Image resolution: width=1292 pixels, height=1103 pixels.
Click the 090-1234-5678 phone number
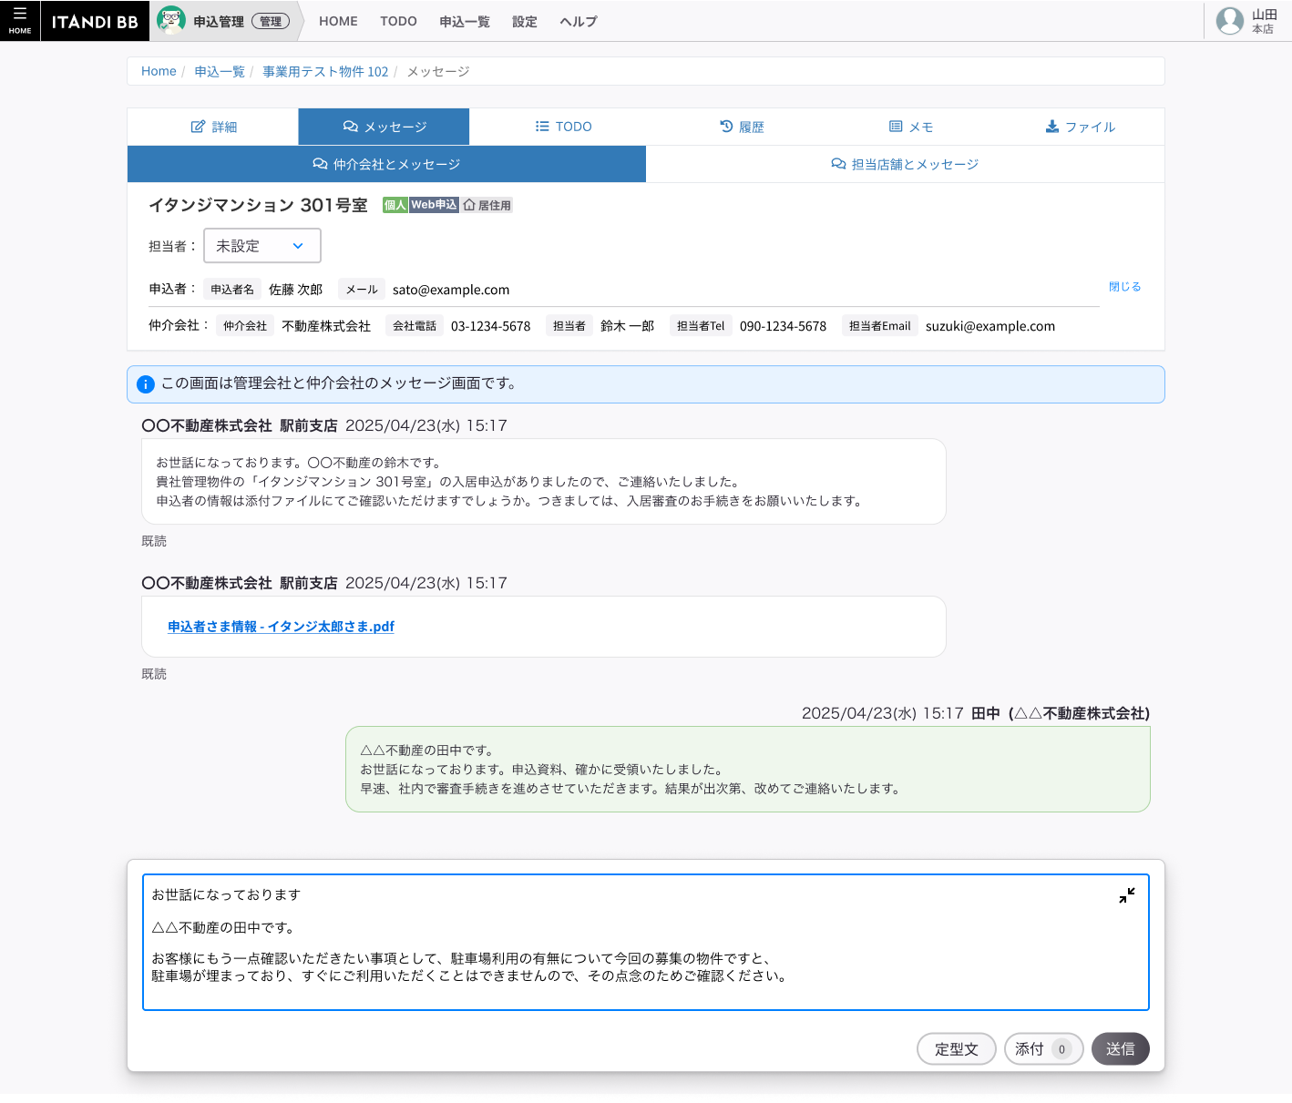pos(783,326)
